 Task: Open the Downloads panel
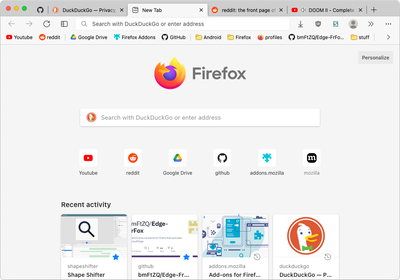(301, 24)
